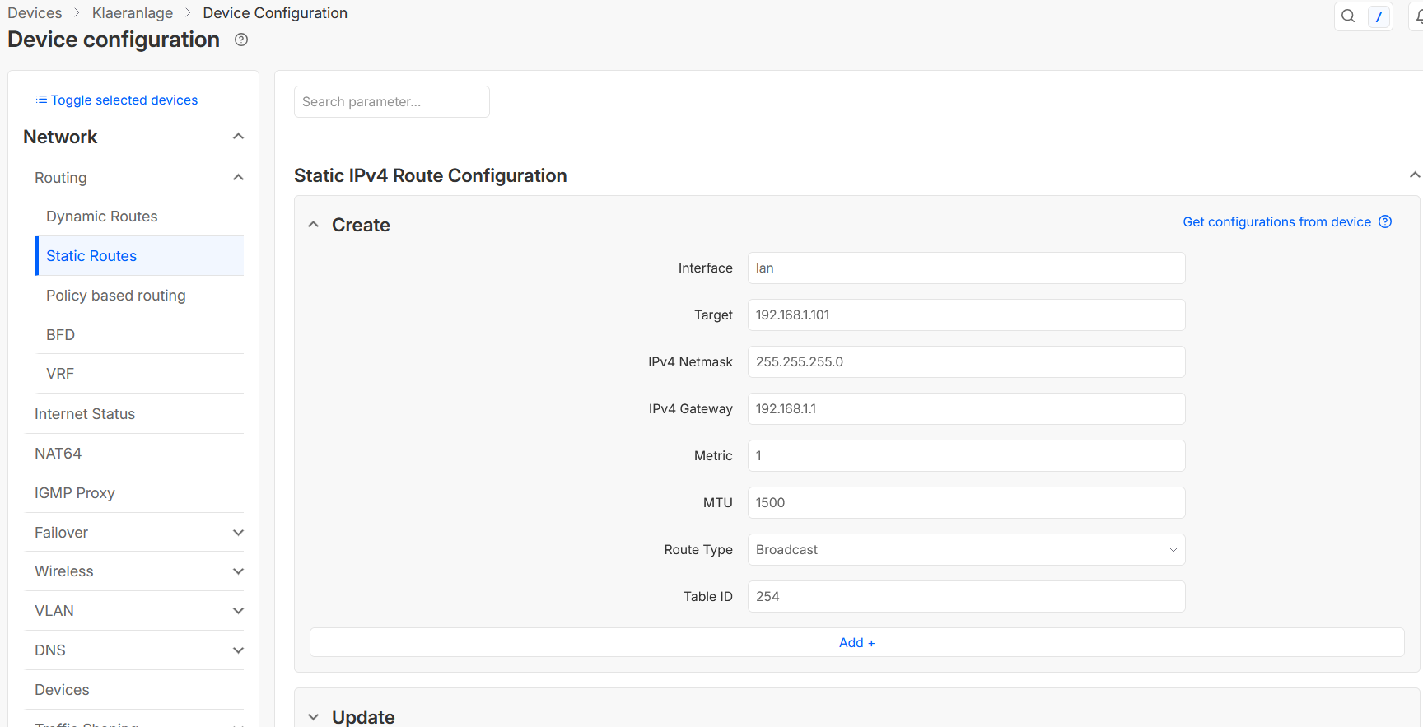Navigate to Klaeranlage breadcrumb
Viewport: 1423px width, 727px height.
[x=133, y=13]
